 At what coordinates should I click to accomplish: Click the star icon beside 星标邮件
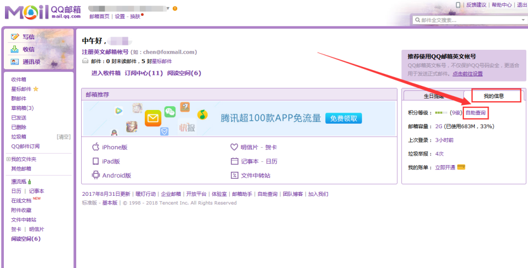(36, 89)
